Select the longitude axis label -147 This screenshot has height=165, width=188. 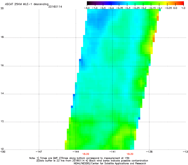(39, 152)
